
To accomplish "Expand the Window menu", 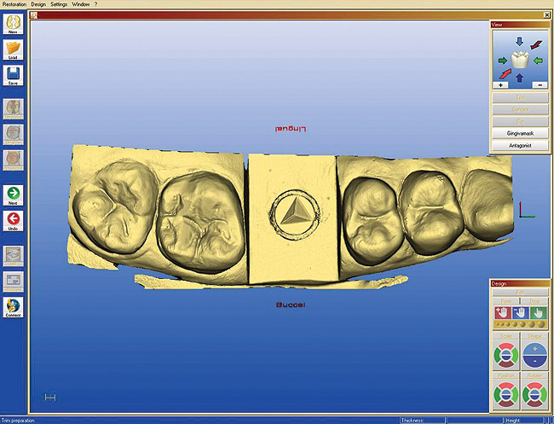I will (82, 4).
